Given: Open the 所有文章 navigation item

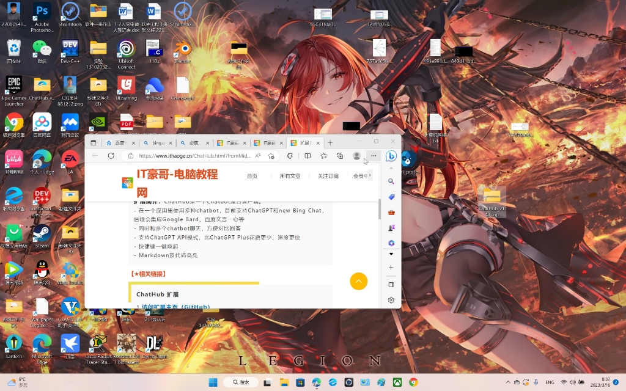Looking at the screenshot, I should pos(290,176).
